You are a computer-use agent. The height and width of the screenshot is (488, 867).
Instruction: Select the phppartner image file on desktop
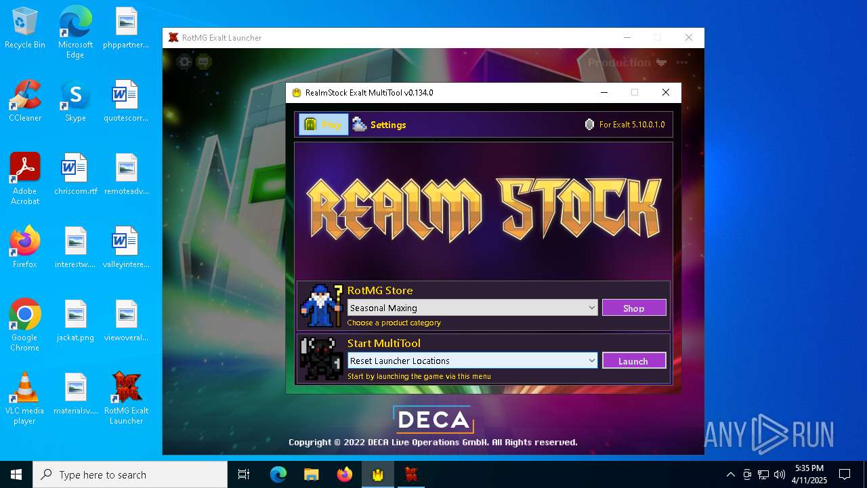tap(126, 28)
